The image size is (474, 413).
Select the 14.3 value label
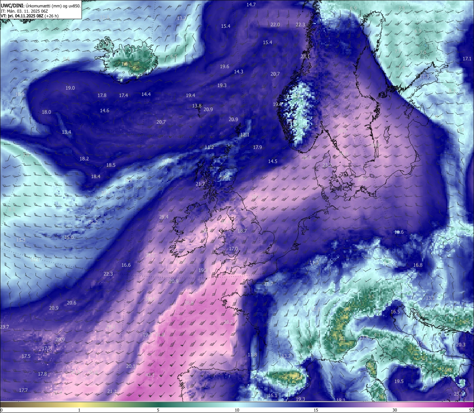coord(238,72)
